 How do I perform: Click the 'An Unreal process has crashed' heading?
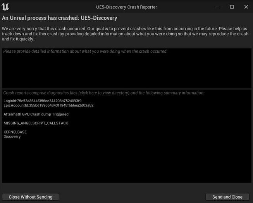(60, 18)
